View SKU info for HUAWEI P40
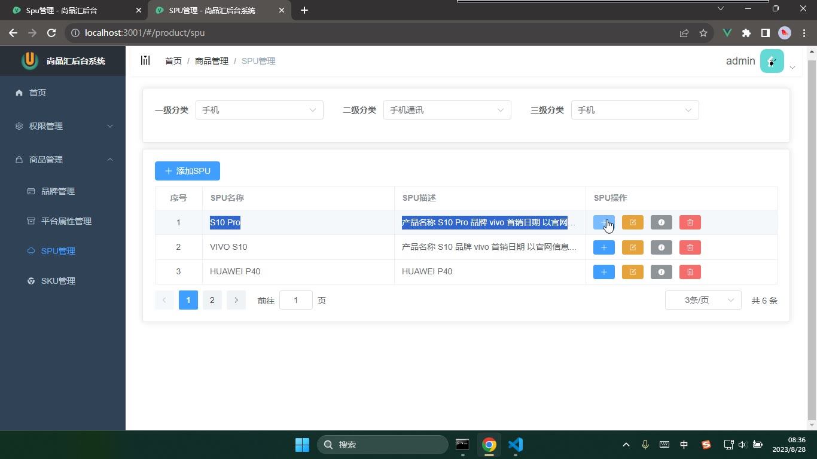Image resolution: width=817 pixels, height=459 pixels. (661, 272)
